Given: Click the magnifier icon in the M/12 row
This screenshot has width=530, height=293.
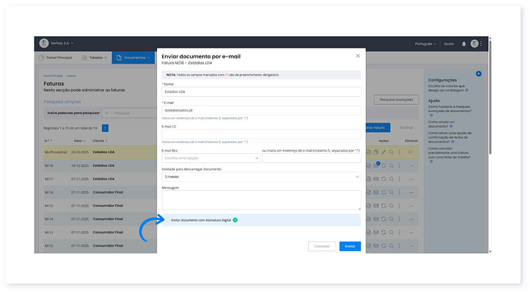Looking at the screenshot, I should (391, 246).
